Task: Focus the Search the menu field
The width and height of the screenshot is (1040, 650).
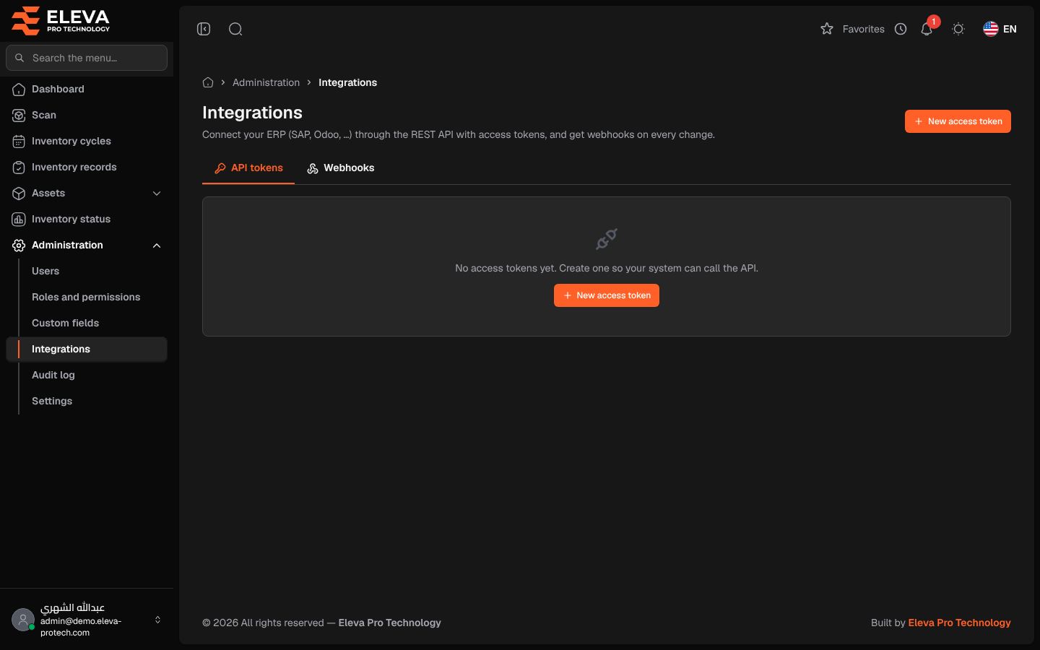Action: tap(87, 58)
